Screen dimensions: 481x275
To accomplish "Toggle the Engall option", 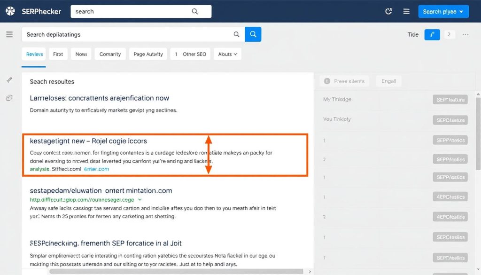I will coord(388,81).
